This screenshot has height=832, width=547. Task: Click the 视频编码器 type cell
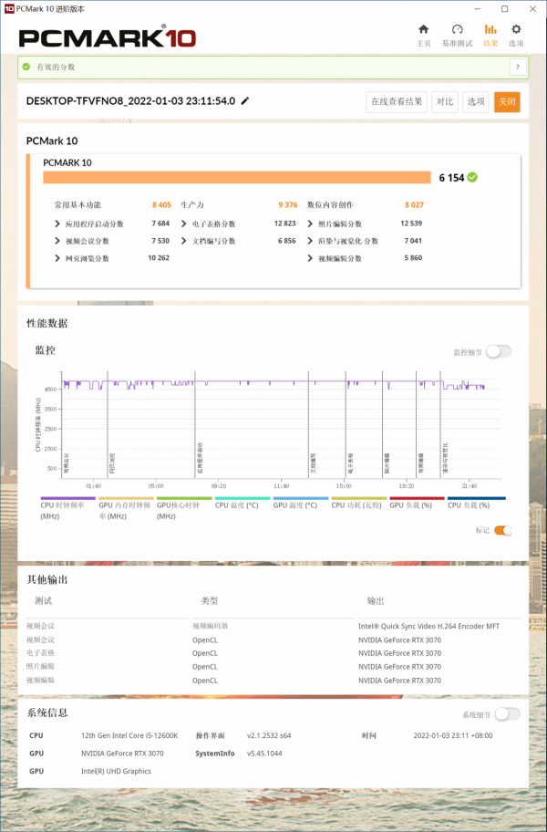210,626
